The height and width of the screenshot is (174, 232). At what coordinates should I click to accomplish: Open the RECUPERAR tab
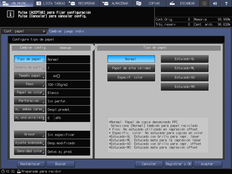click(83, 3)
